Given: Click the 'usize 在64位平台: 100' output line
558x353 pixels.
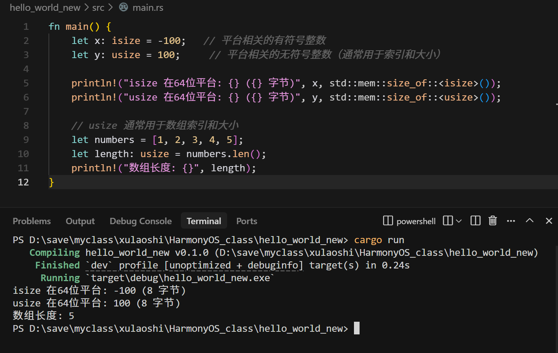Looking at the screenshot, I should click(97, 303).
